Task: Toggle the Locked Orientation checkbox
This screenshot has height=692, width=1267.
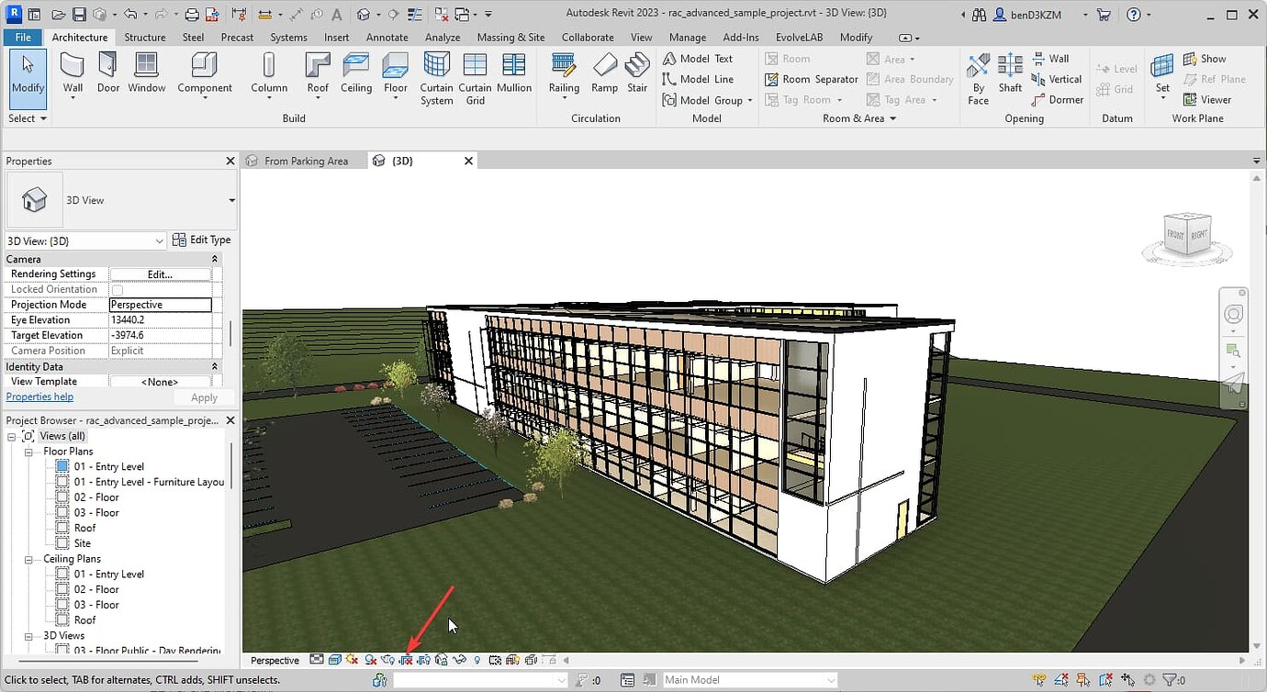Action: click(118, 288)
